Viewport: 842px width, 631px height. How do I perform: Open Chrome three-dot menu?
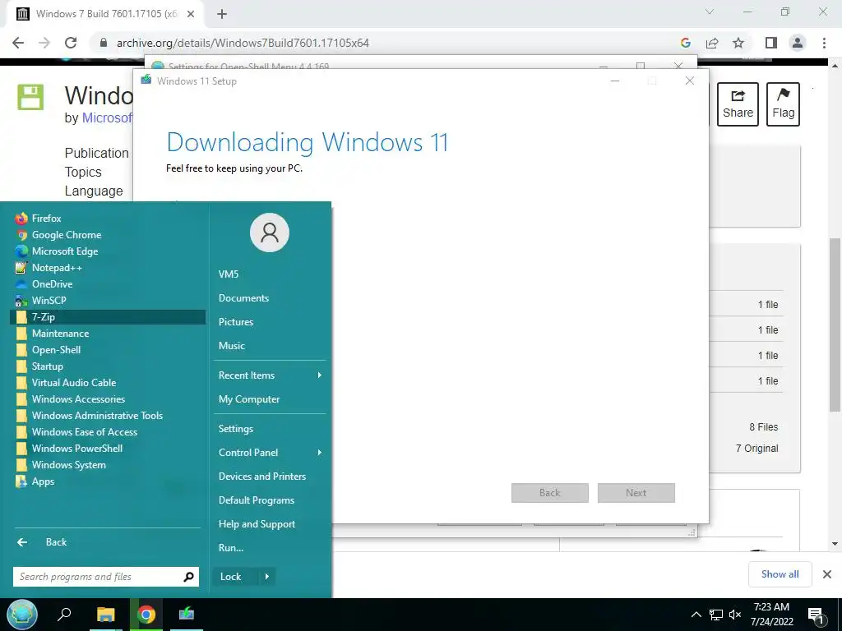(824, 43)
